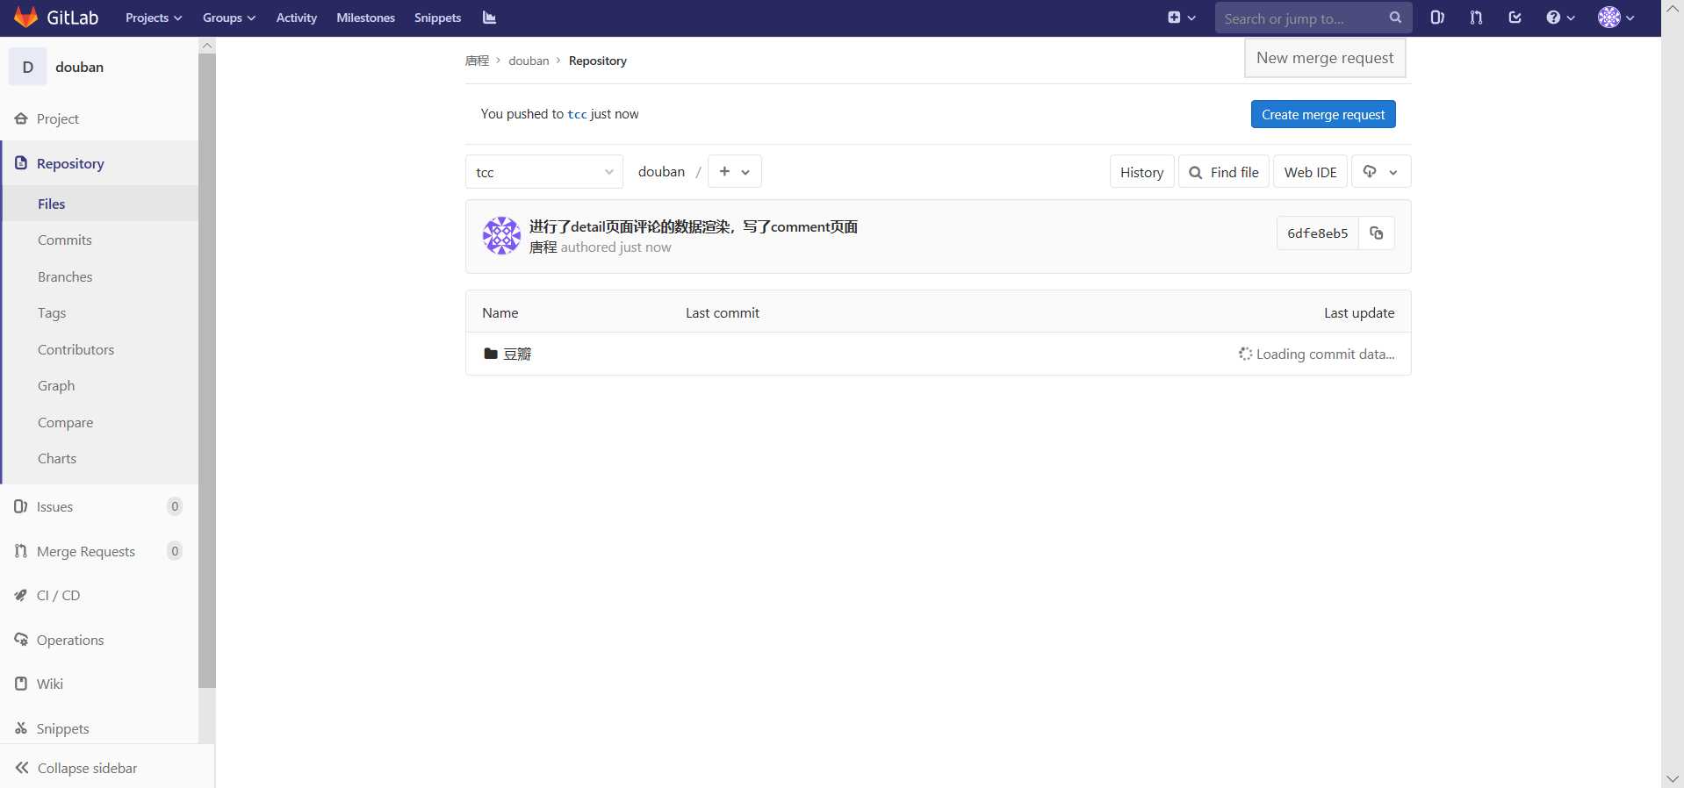Open the Issues icon in top bar
1684x788 pixels.
[x=1437, y=18]
